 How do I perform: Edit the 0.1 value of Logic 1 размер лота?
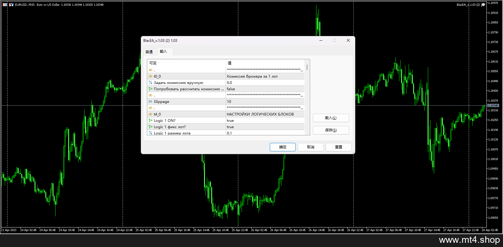tap(265, 133)
